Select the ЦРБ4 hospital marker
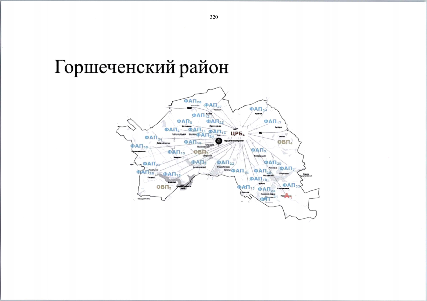This screenshot has height=301, width=427. [237, 134]
